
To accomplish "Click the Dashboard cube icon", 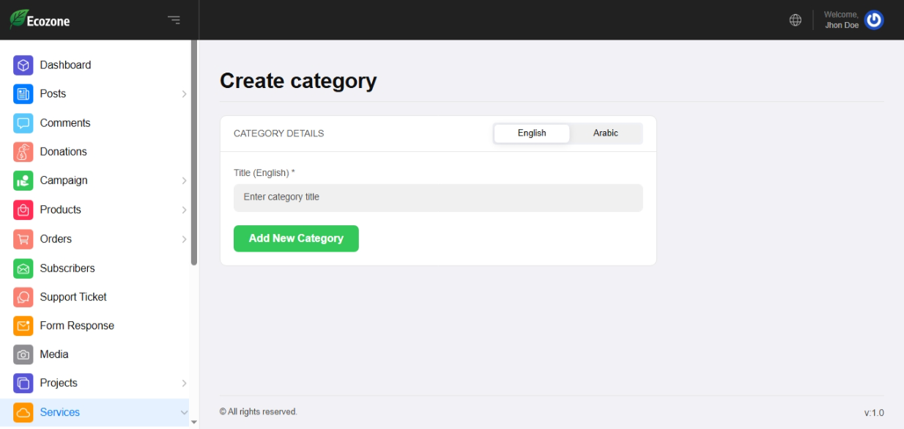I will pos(23,65).
